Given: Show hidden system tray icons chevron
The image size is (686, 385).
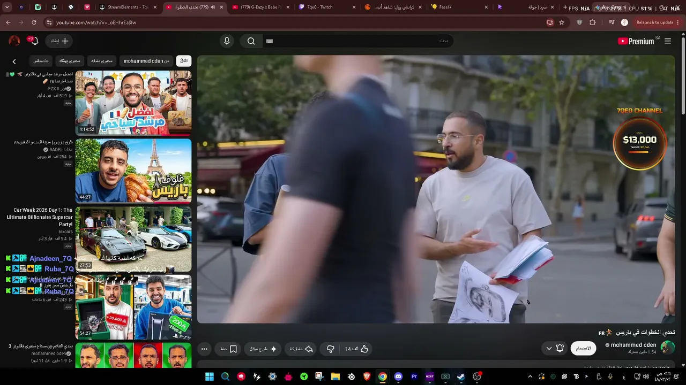Looking at the screenshot, I should coord(530,376).
